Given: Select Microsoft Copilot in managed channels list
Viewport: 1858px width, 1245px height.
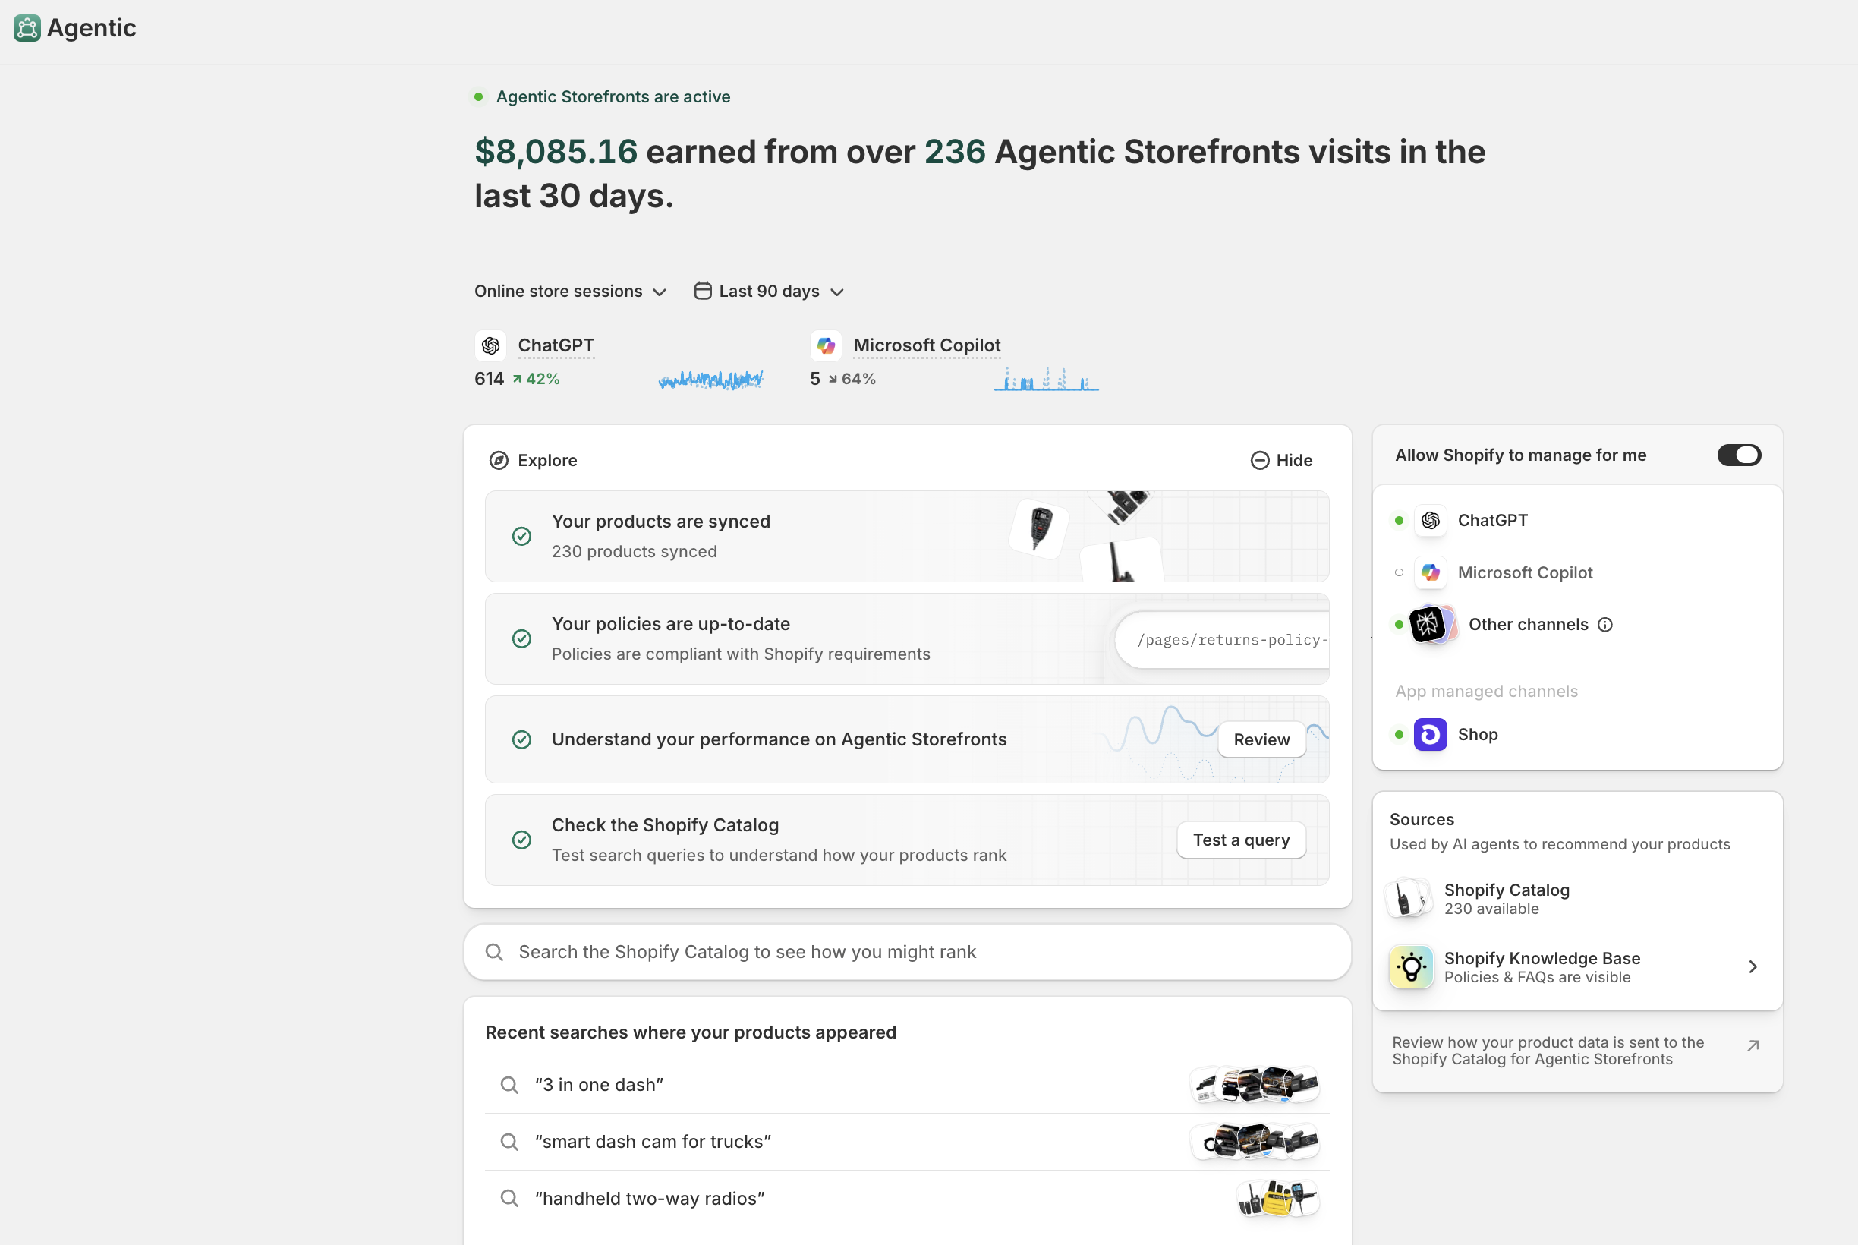Looking at the screenshot, I should point(1577,572).
